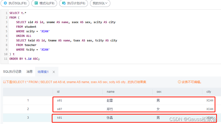Expand the 我的SQL dropdown
The width and height of the screenshot is (221, 124).
(x=100, y=3)
